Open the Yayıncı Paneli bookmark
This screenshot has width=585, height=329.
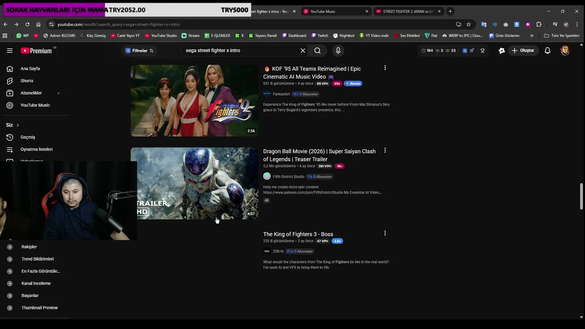[x=262, y=36]
